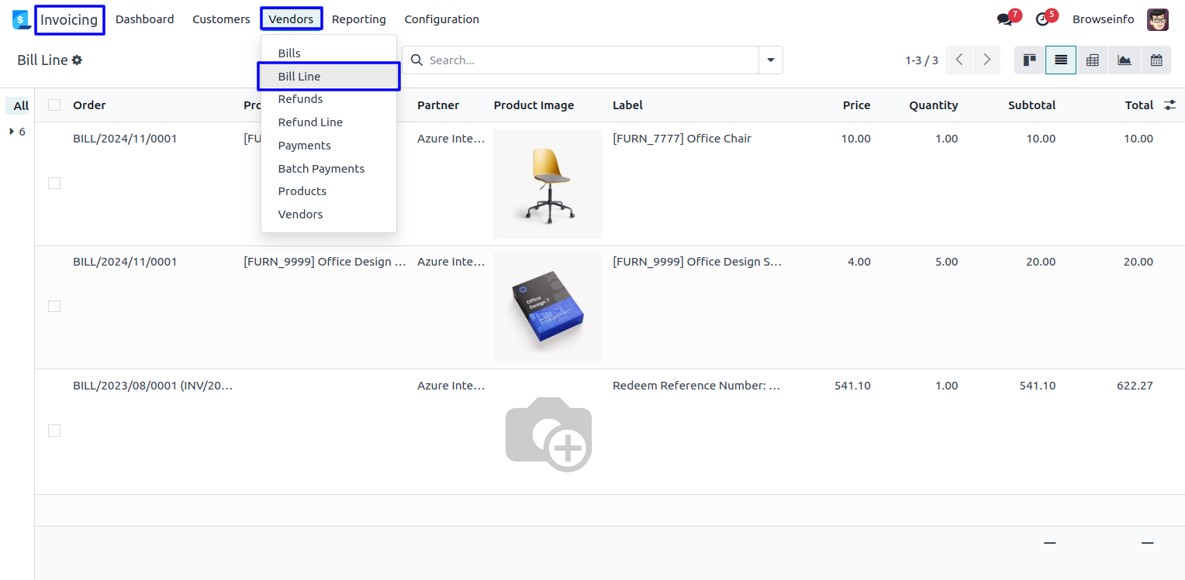Image resolution: width=1185 pixels, height=580 pixels.
Task: Click the user avatar picture
Action: (x=1158, y=19)
